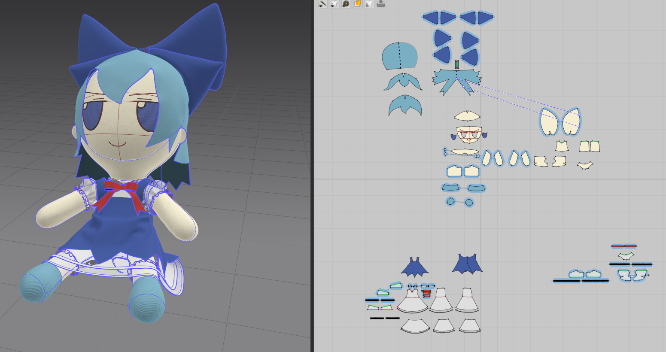The height and width of the screenshot is (352, 666).
Task: Select head-back pattern with dashed center line
Action: point(400,56)
